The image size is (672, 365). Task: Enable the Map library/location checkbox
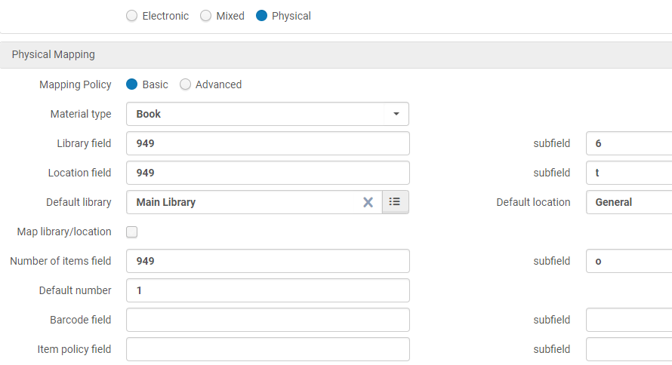(132, 232)
